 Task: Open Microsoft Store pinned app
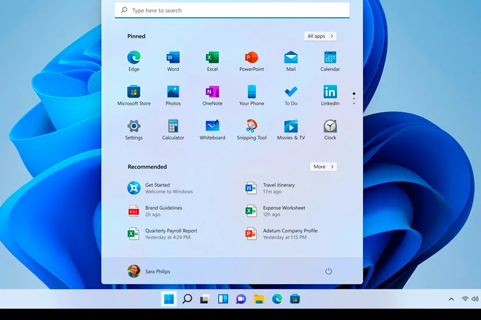[x=134, y=95]
